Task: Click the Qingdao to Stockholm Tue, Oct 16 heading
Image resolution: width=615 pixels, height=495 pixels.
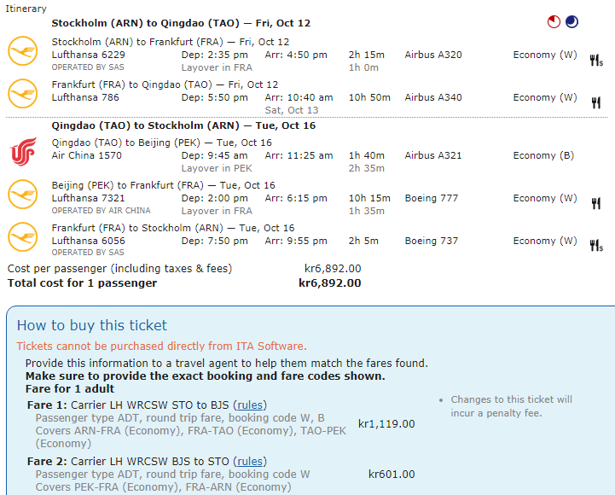Action: (x=183, y=125)
